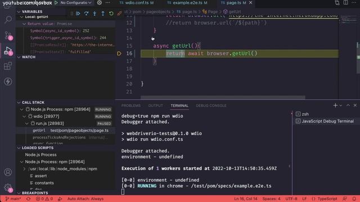Click the Page breadcrumb item
The height and width of the screenshot is (202, 360).
(210, 11)
